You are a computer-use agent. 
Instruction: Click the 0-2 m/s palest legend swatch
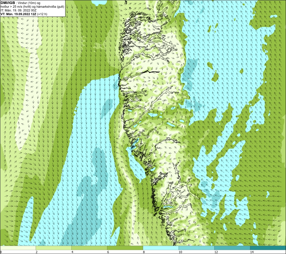click(18, 248)
